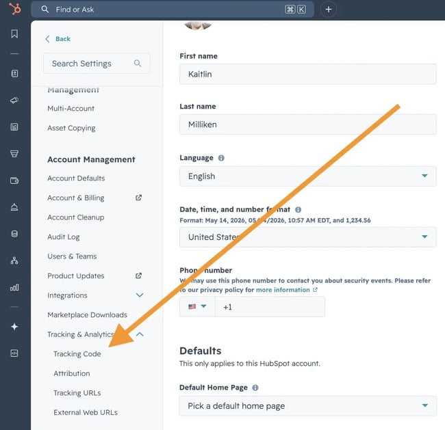Open Users & Teams settings
445x430 pixels.
point(72,256)
